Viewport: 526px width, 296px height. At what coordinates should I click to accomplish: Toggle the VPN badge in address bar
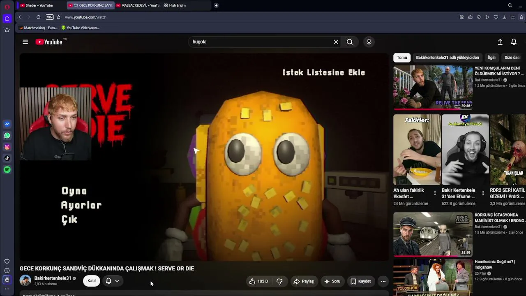tap(50, 17)
